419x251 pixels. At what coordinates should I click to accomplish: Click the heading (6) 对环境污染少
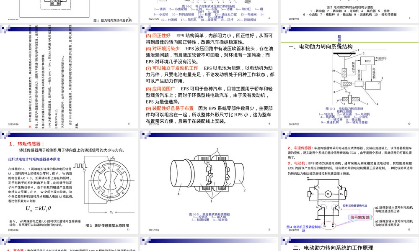[163, 49]
